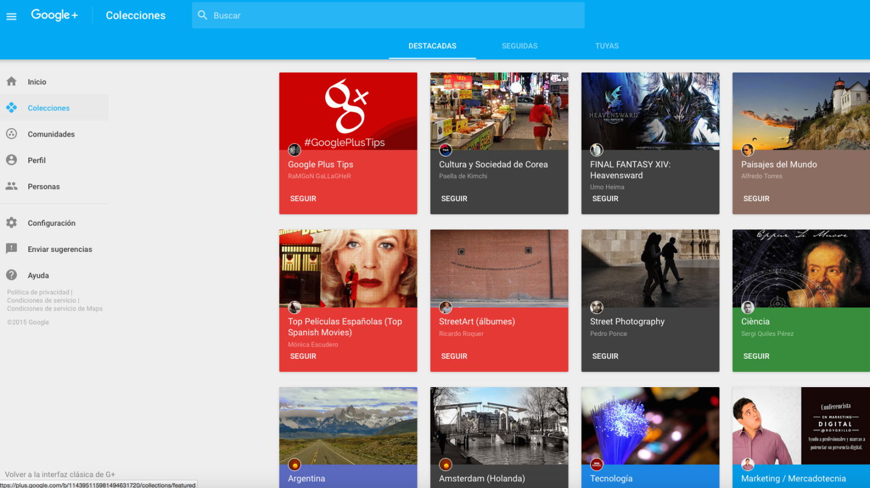The image size is (870, 488).
Task: Open Condiciones de servicio de Maps link
Action: (x=55, y=309)
